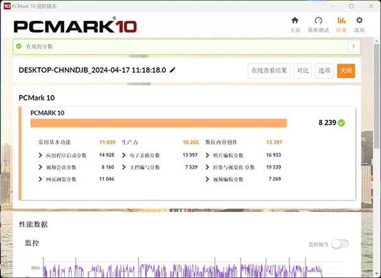Toggle the monitoring details (监控细节) switch

(x=339, y=244)
